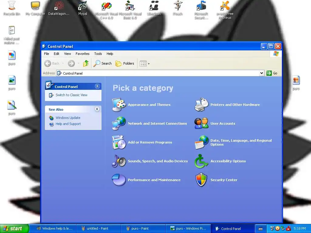Screen dimensions: 311x233
Task: Click the Control Panel taskbar button
Action: pyautogui.click(x=232, y=228)
